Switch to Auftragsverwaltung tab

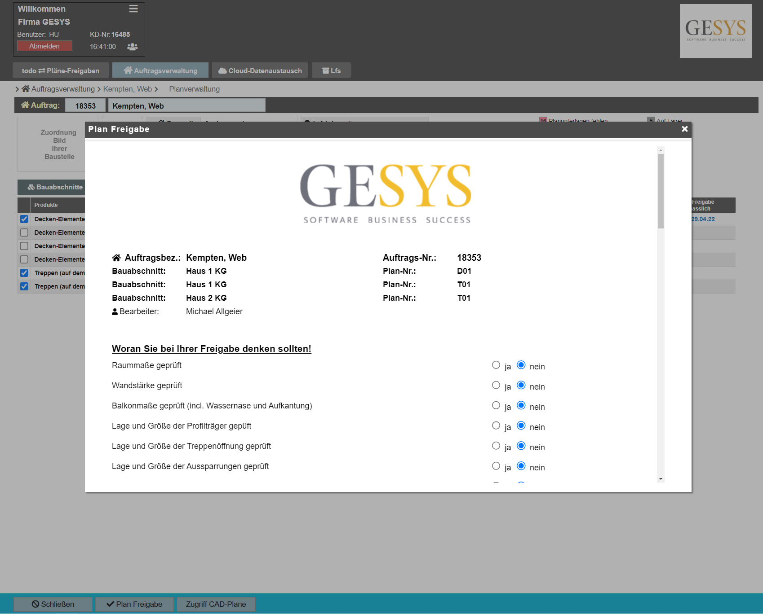point(160,70)
